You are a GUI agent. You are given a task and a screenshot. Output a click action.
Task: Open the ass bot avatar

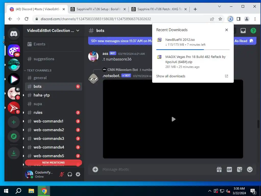(93, 56)
